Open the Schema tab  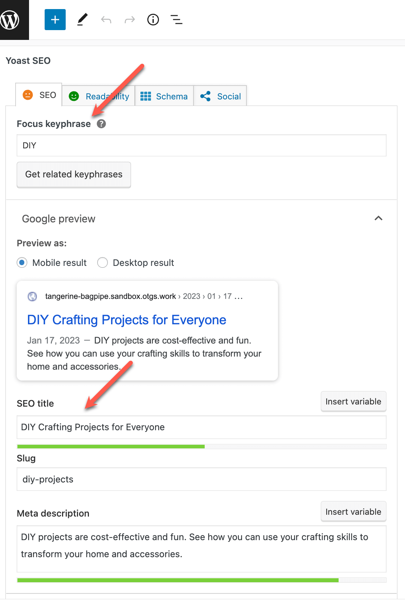164,96
